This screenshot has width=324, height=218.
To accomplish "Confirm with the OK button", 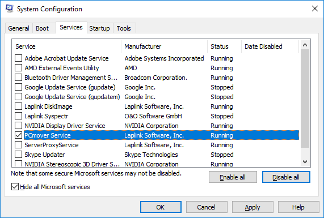I will 161,207.
